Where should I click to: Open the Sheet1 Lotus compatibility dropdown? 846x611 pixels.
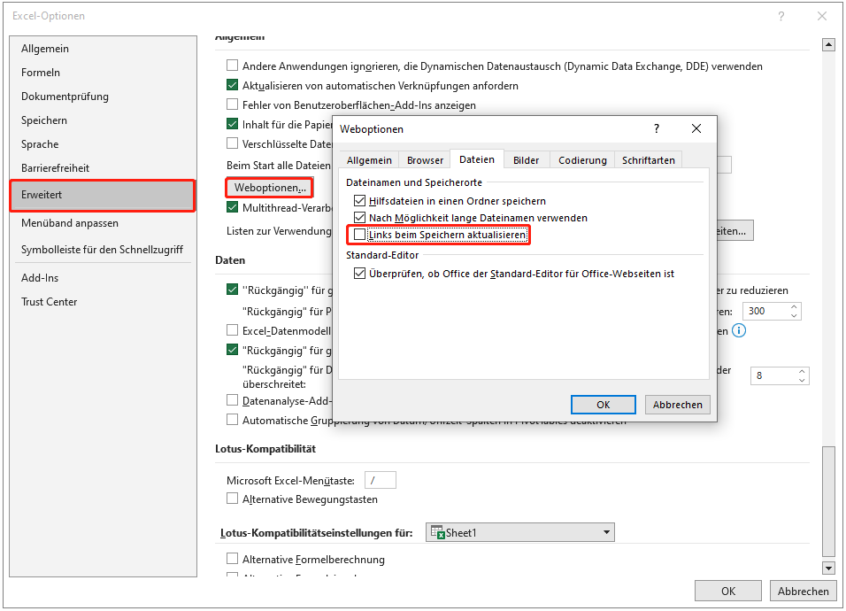coord(606,532)
